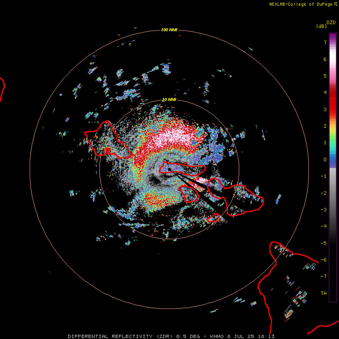Viewport: 339px width, 339px height.
Task: Click the -1 value on the dB scale
Action: pyautogui.click(x=324, y=176)
